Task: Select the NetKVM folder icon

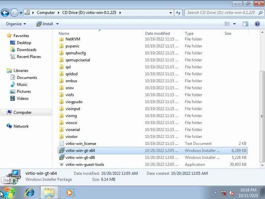Action: pyautogui.click(x=62, y=39)
